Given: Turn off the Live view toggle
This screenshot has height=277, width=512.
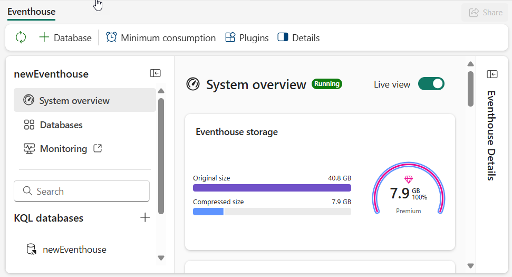Looking at the screenshot, I should click(431, 84).
